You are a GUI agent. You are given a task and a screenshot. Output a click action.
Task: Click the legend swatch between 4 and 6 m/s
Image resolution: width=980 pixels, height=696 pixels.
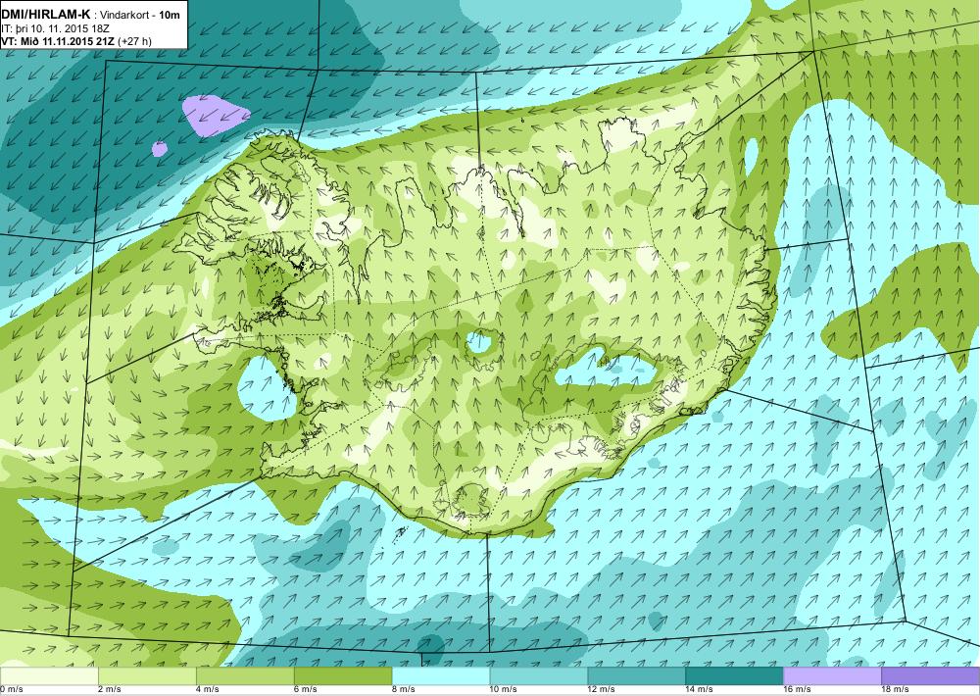pyautogui.click(x=245, y=676)
